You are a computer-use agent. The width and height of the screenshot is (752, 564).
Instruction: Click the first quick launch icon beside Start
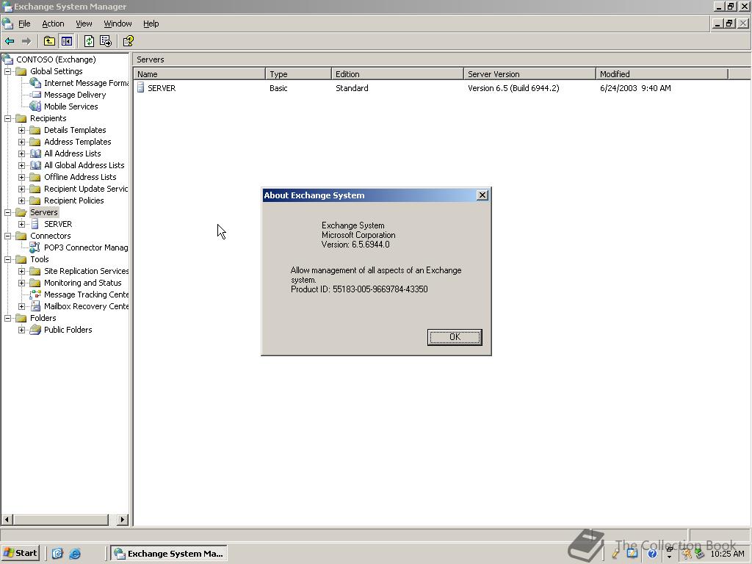pyautogui.click(x=57, y=554)
